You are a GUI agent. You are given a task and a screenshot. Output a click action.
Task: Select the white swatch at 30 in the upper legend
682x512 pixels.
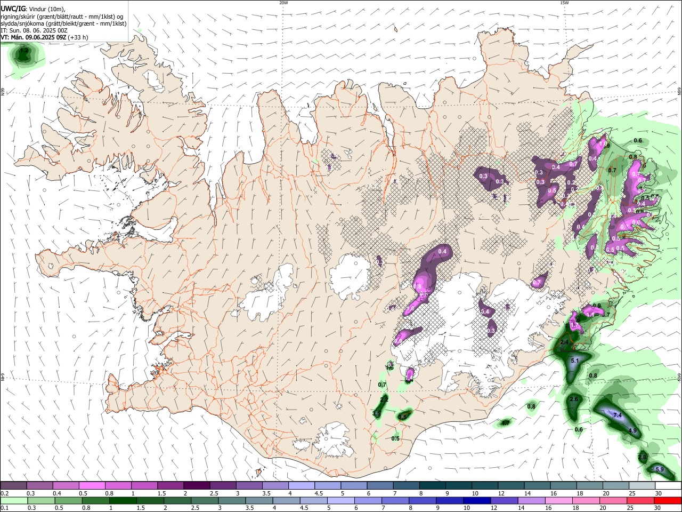point(668,486)
